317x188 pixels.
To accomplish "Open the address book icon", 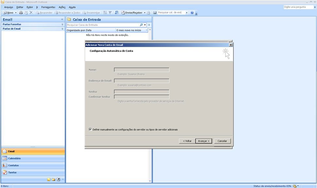I will (x=155, y=13).
